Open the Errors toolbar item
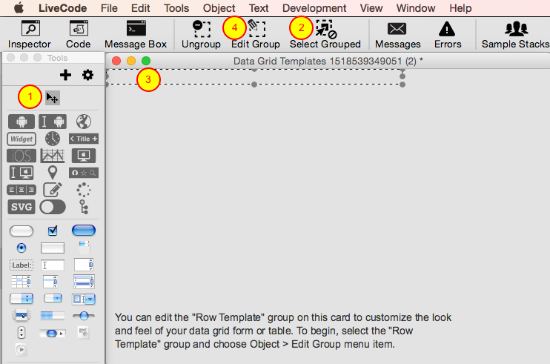Viewport: 550px width, 364px height. (x=448, y=34)
